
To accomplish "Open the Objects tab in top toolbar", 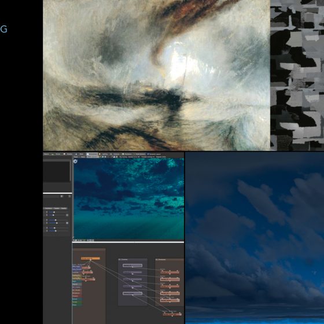I will tap(47, 154).
